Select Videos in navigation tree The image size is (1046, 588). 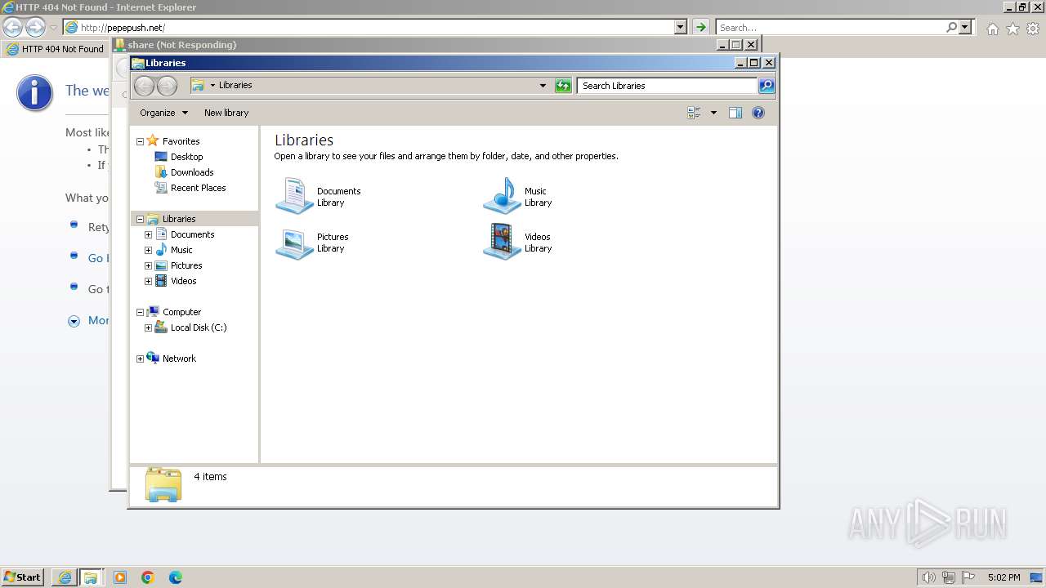coord(183,281)
